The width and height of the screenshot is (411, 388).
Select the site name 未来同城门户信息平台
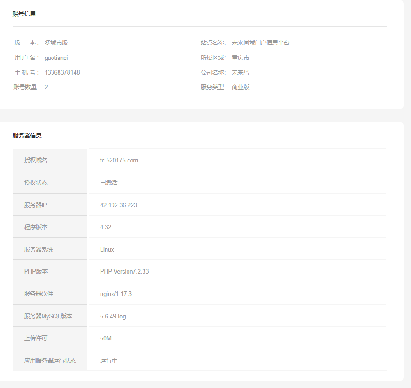coord(261,43)
